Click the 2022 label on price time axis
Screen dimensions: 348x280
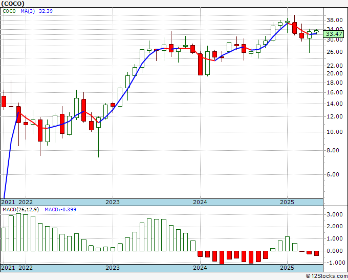tap(26, 202)
